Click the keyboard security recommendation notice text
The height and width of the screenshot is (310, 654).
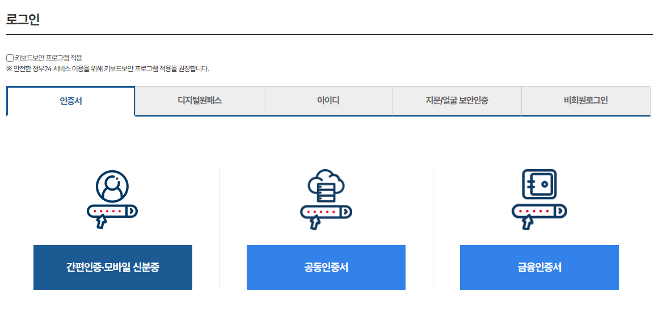pyautogui.click(x=108, y=69)
